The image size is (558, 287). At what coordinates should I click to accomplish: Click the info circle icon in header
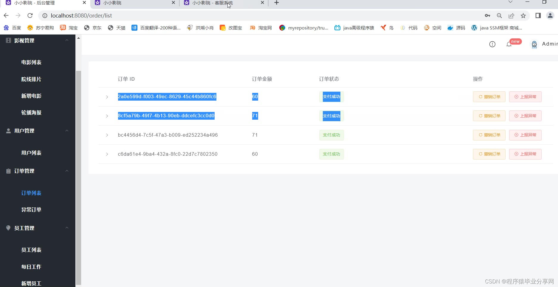pyautogui.click(x=492, y=44)
